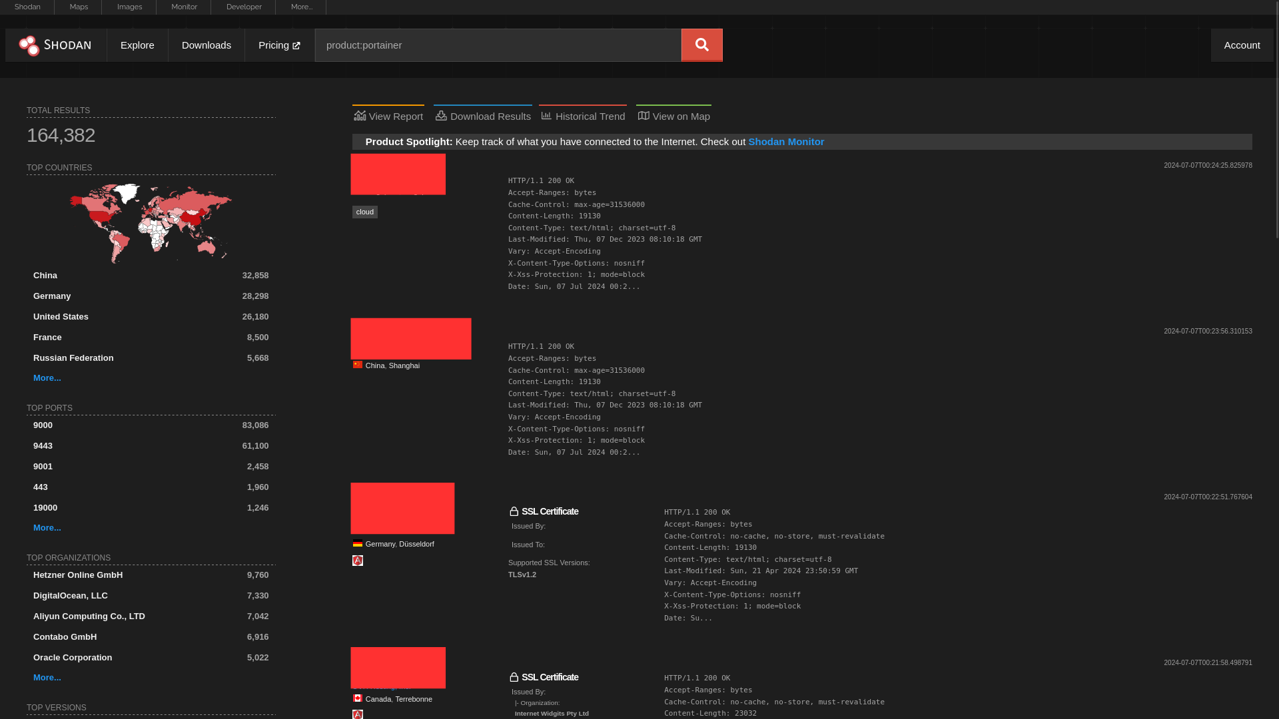Image resolution: width=1279 pixels, height=719 pixels.
Task: Click the Canada flag icon near Terrebonne
Action: [358, 698]
